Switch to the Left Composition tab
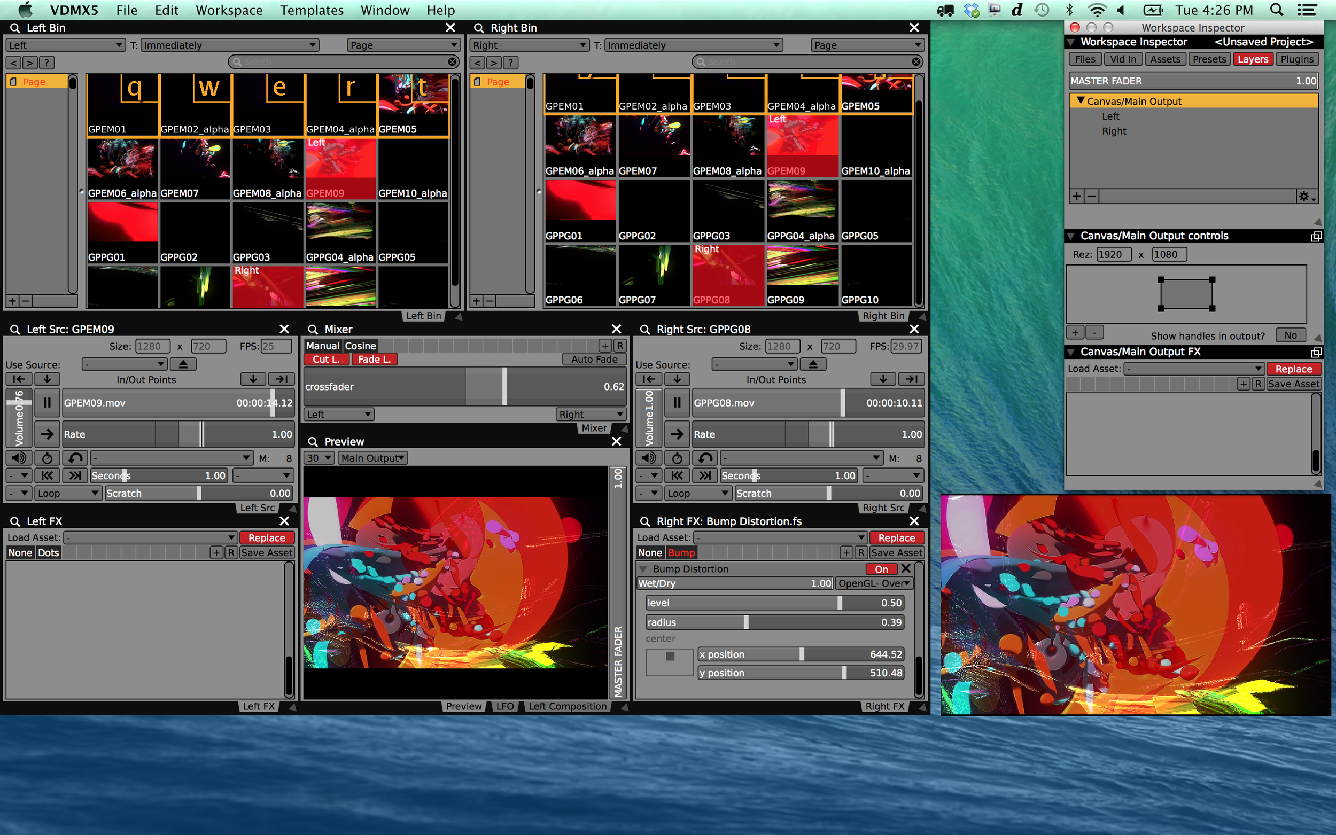This screenshot has width=1336, height=835. [x=567, y=706]
